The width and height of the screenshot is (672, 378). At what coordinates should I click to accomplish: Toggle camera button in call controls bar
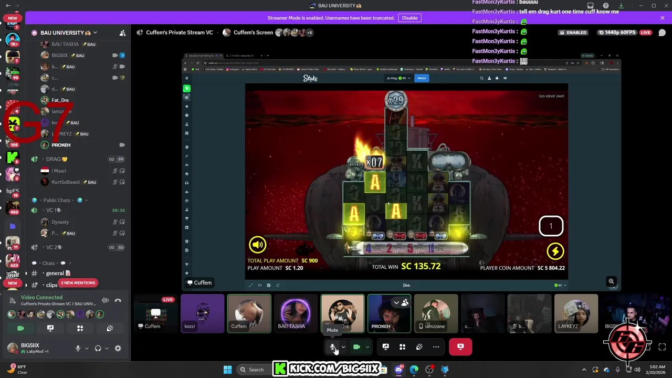356,346
